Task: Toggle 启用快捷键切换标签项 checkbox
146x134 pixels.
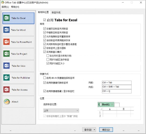Action: tap(45, 83)
